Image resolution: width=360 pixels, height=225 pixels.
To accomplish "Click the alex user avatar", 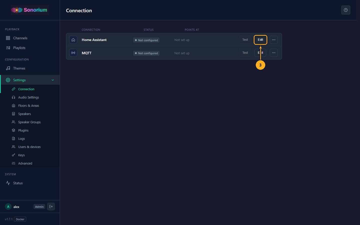I will (8, 207).
